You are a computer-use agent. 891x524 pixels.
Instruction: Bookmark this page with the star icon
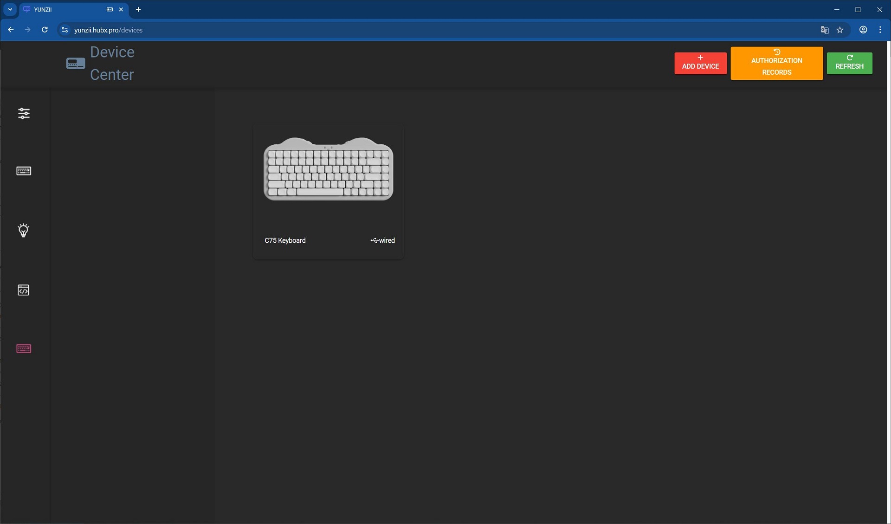point(839,30)
